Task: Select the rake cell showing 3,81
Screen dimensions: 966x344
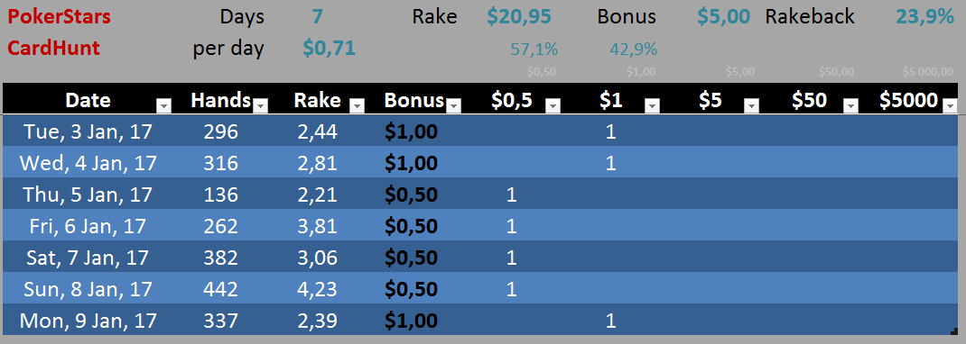Action: (317, 225)
